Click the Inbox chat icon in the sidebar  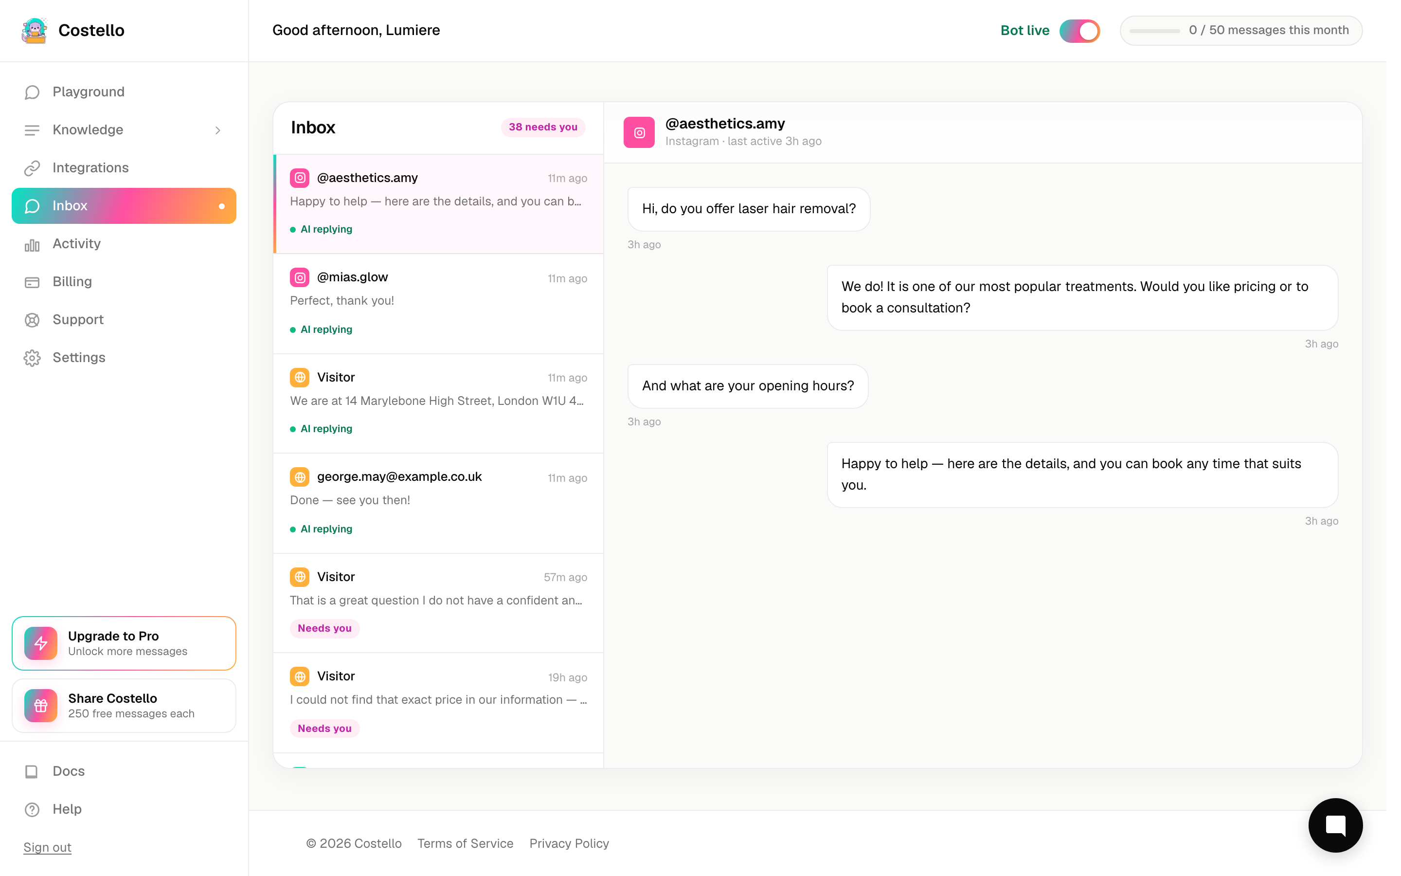tap(32, 206)
